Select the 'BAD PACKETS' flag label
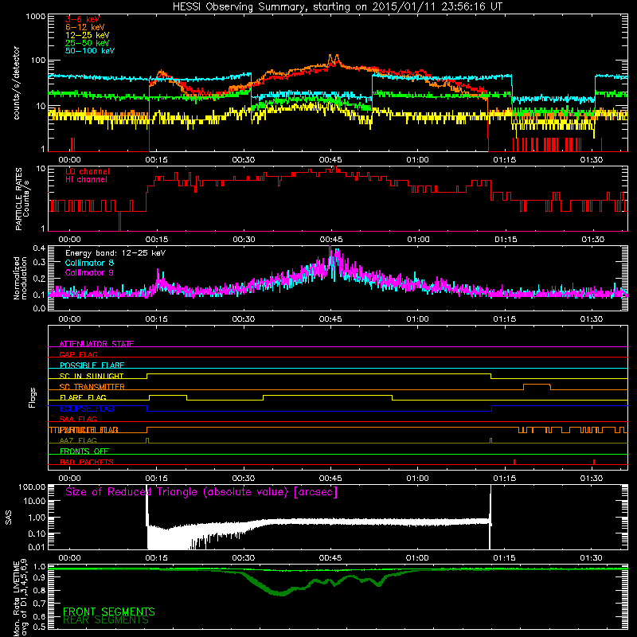637x637 pixels. tap(87, 462)
